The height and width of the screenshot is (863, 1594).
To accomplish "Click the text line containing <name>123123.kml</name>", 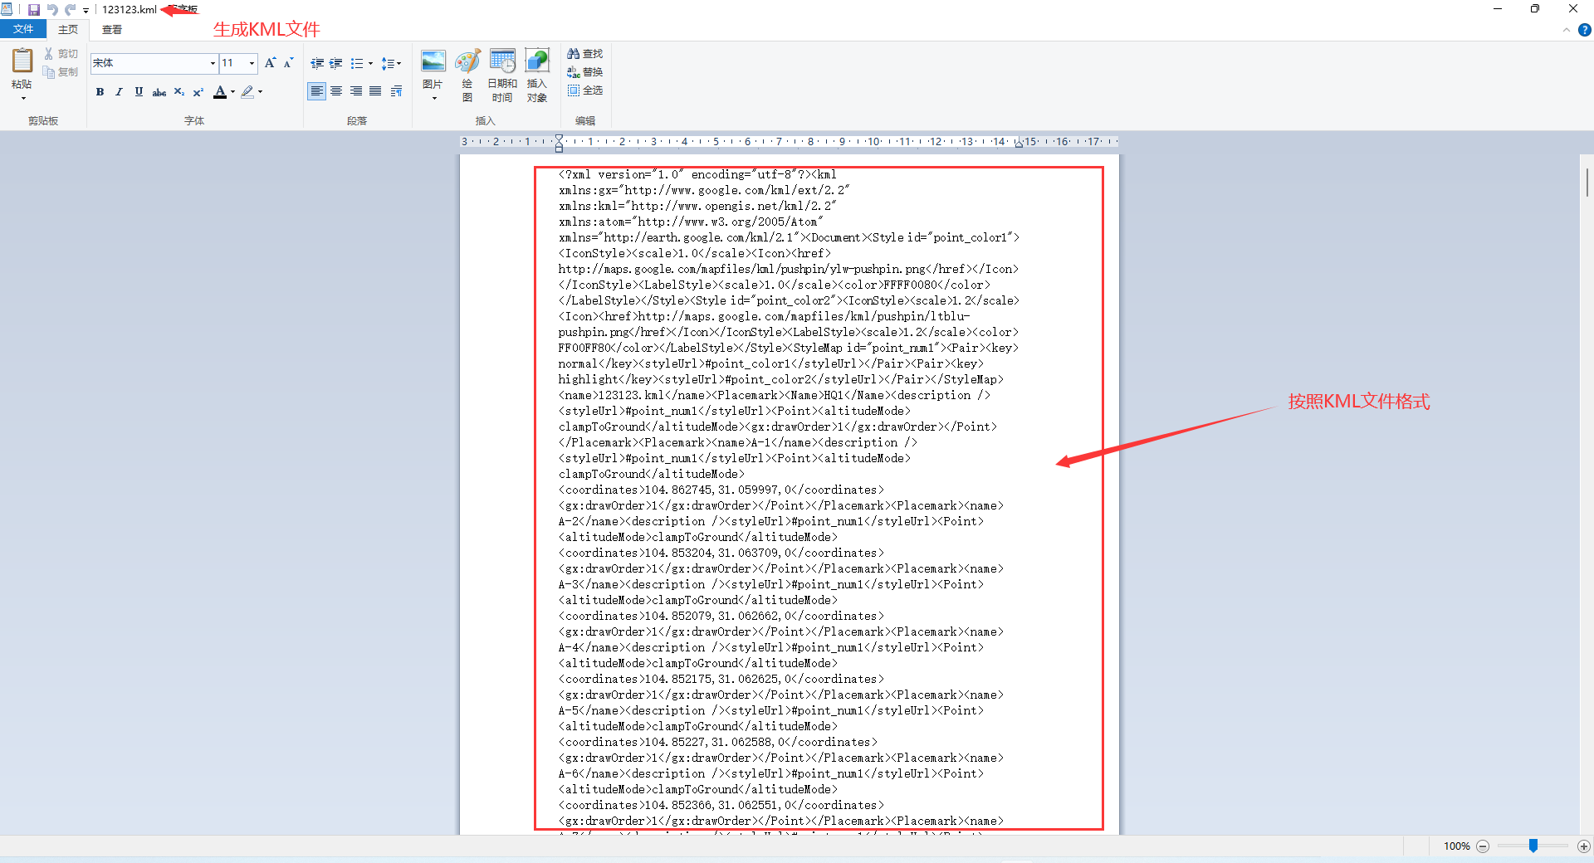I will [774, 396].
